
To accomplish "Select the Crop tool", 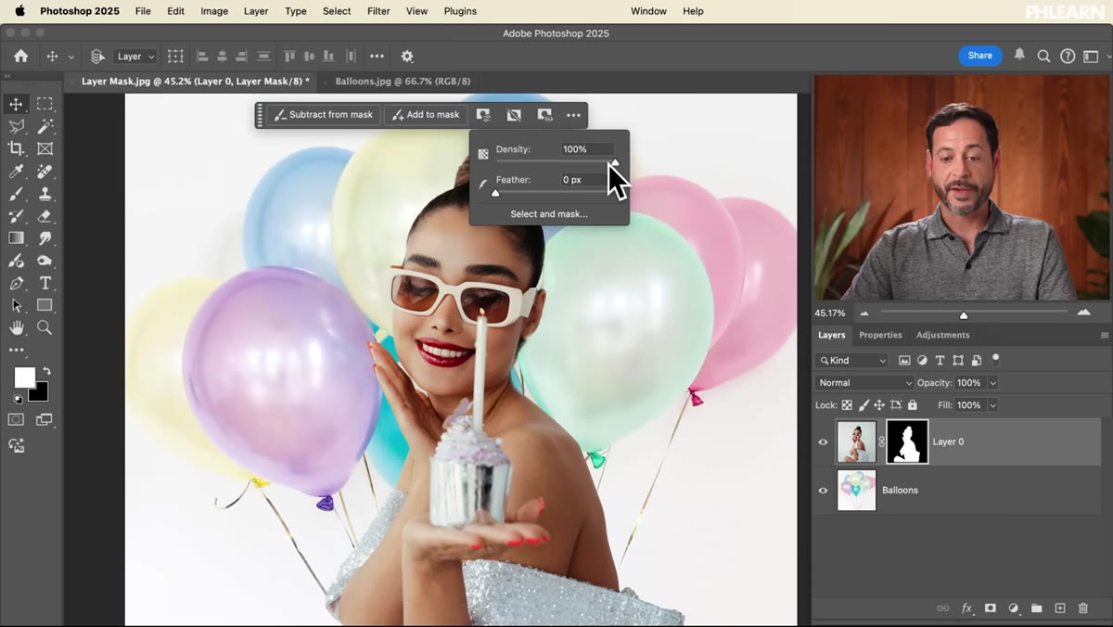I will [x=16, y=148].
